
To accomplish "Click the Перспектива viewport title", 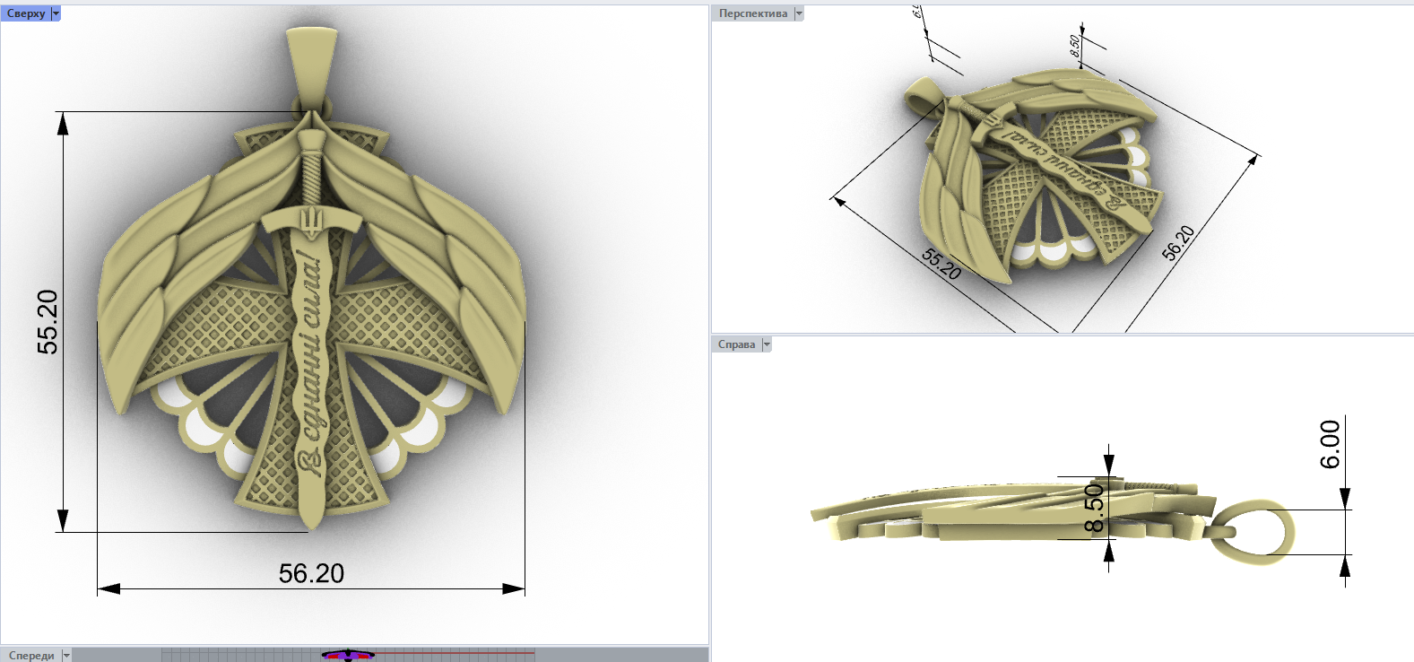I will pos(752,13).
